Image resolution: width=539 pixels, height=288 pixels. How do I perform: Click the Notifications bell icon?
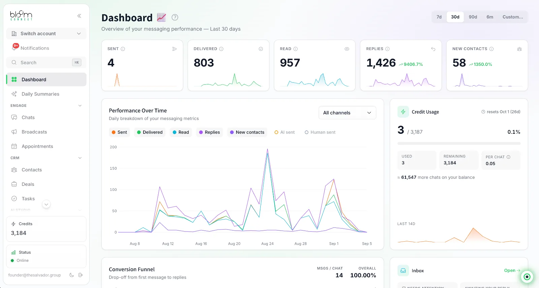click(x=15, y=47)
